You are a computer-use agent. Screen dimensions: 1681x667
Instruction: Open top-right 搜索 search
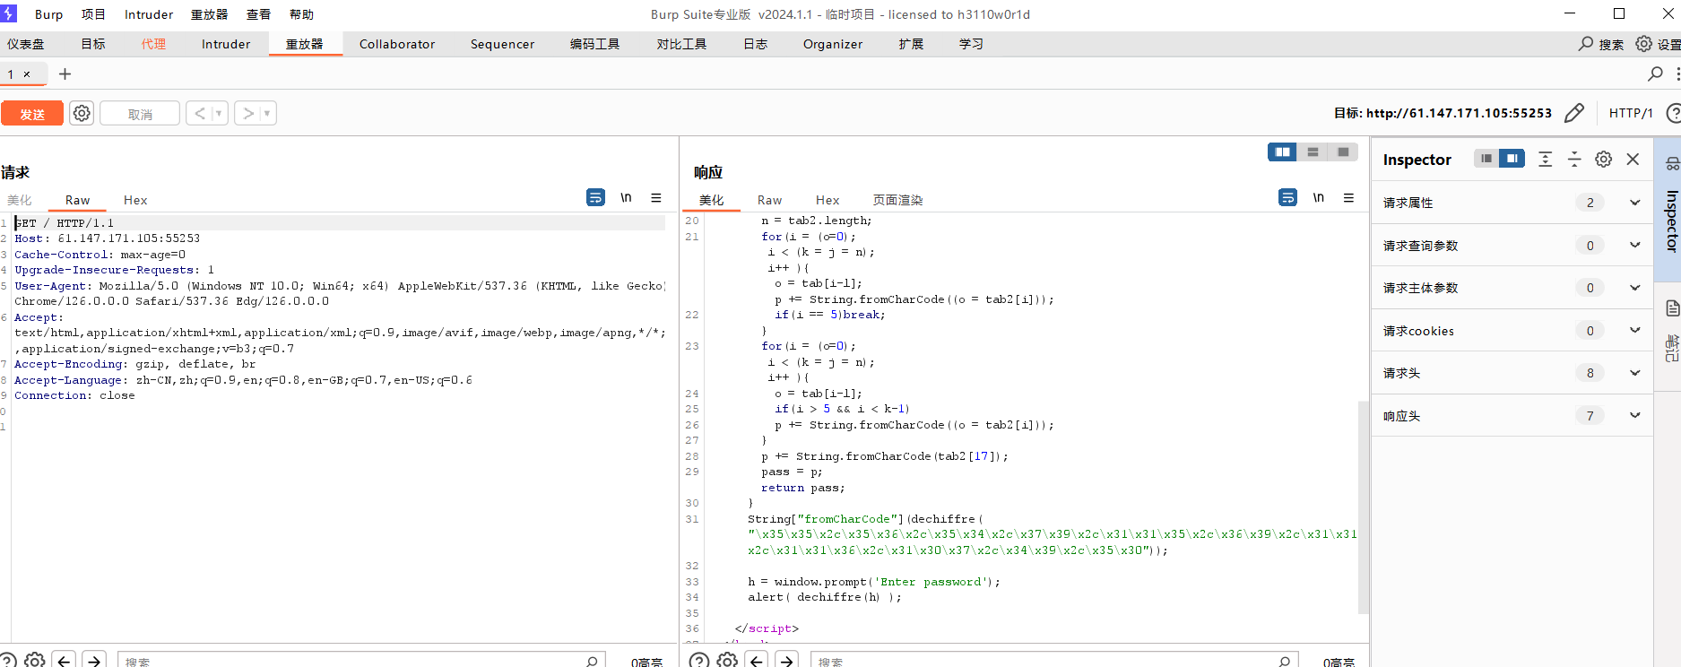pos(1601,44)
